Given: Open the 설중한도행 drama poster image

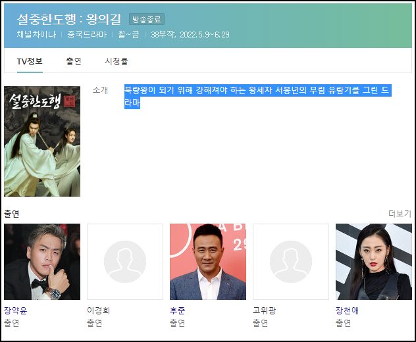Looking at the screenshot, I should (42, 141).
